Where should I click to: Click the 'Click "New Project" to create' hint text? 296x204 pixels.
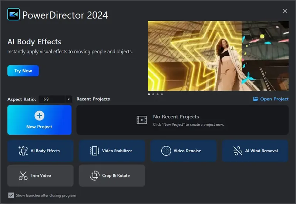pyautogui.click(x=188, y=125)
